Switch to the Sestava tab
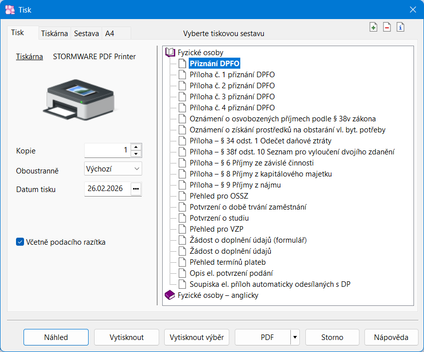 tap(86, 34)
